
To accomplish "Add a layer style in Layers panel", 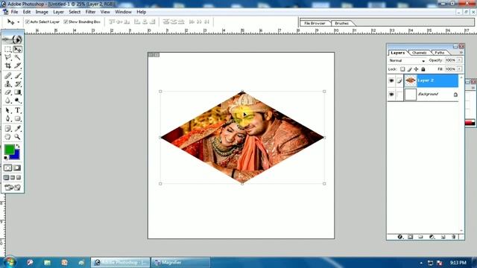I will 400,237.
